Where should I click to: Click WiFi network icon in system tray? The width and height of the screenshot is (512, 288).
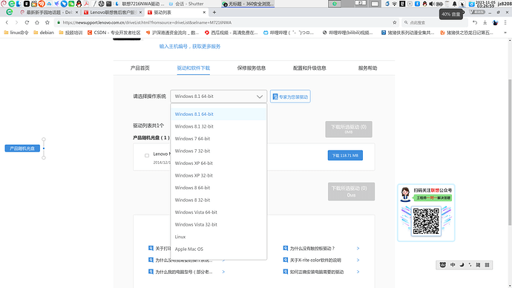[x=395, y=4]
